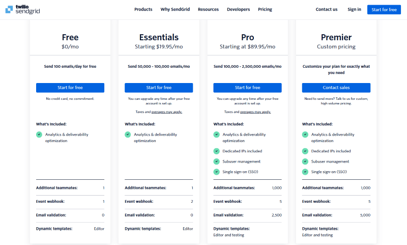
Task: Open the overages link in the Essentials card
Action: coord(167,112)
